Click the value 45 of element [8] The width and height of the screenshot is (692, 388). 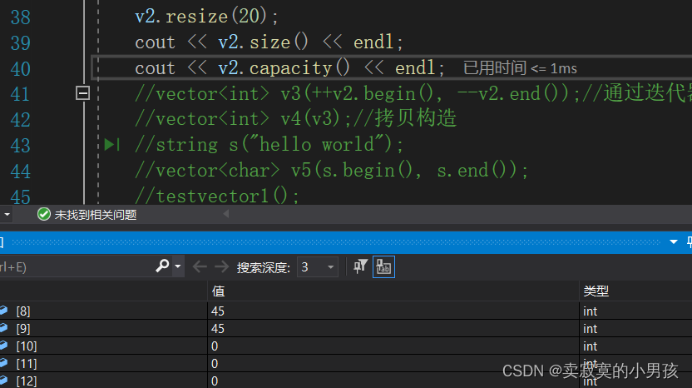tap(218, 311)
